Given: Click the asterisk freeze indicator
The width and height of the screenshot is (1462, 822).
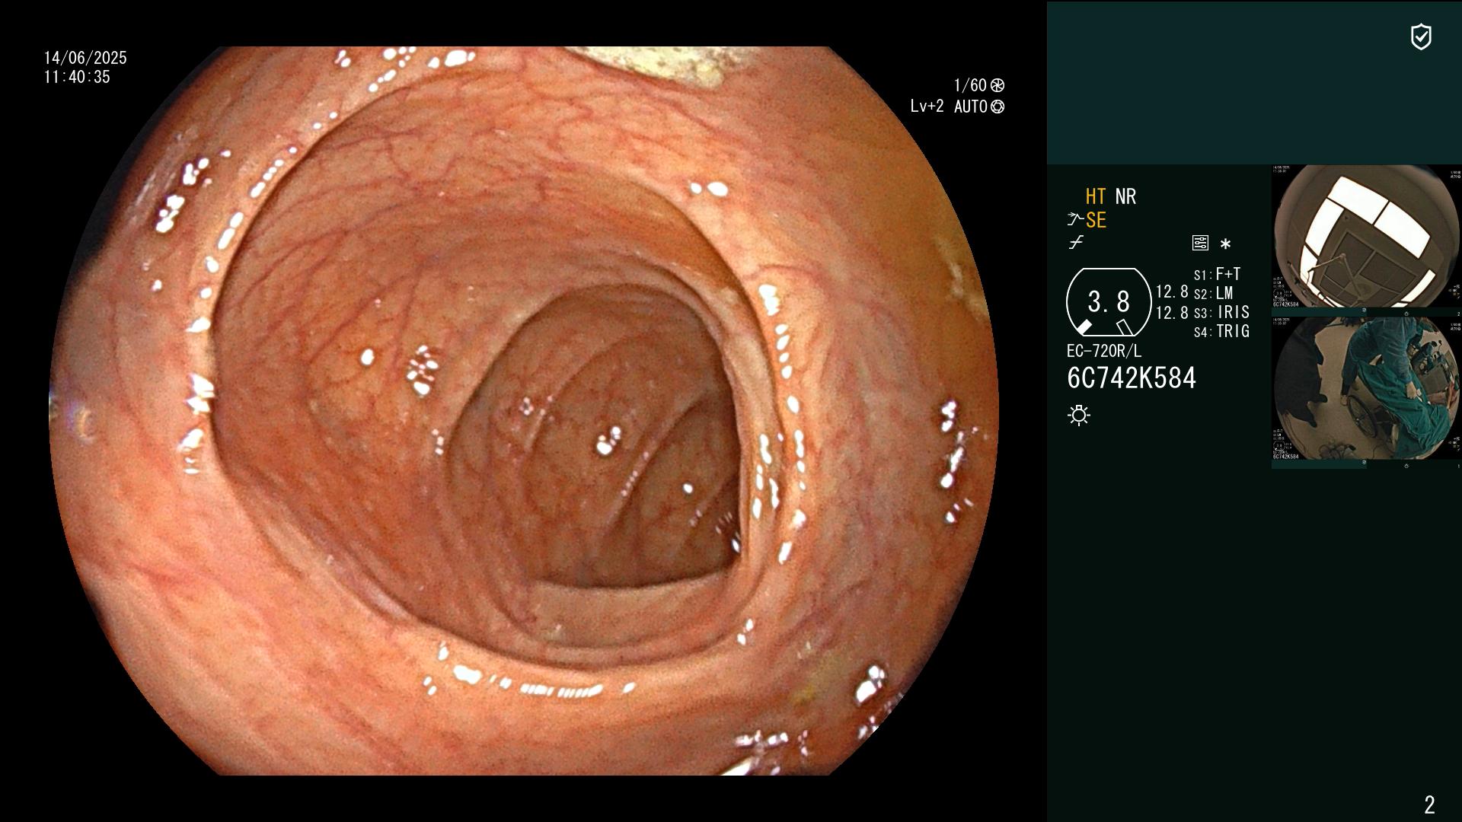Looking at the screenshot, I should click(1225, 244).
